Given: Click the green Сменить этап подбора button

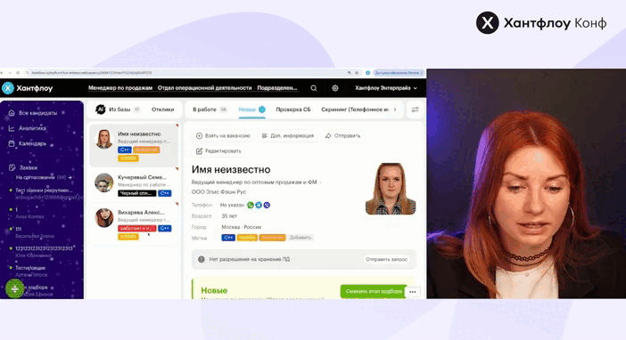Looking at the screenshot, I should click(374, 292).
